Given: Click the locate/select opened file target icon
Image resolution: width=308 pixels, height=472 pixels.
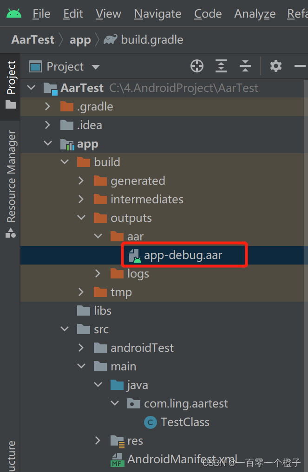Looking at the screenshot, I should click(x=197, y=66).
